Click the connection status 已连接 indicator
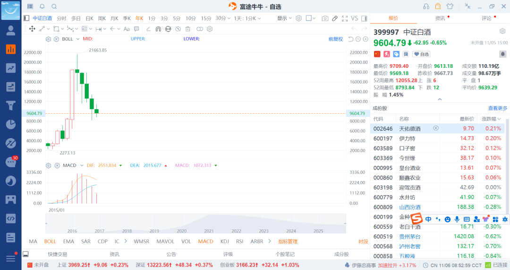This screenshot has width=510, height=270. [x=496, y=265]
